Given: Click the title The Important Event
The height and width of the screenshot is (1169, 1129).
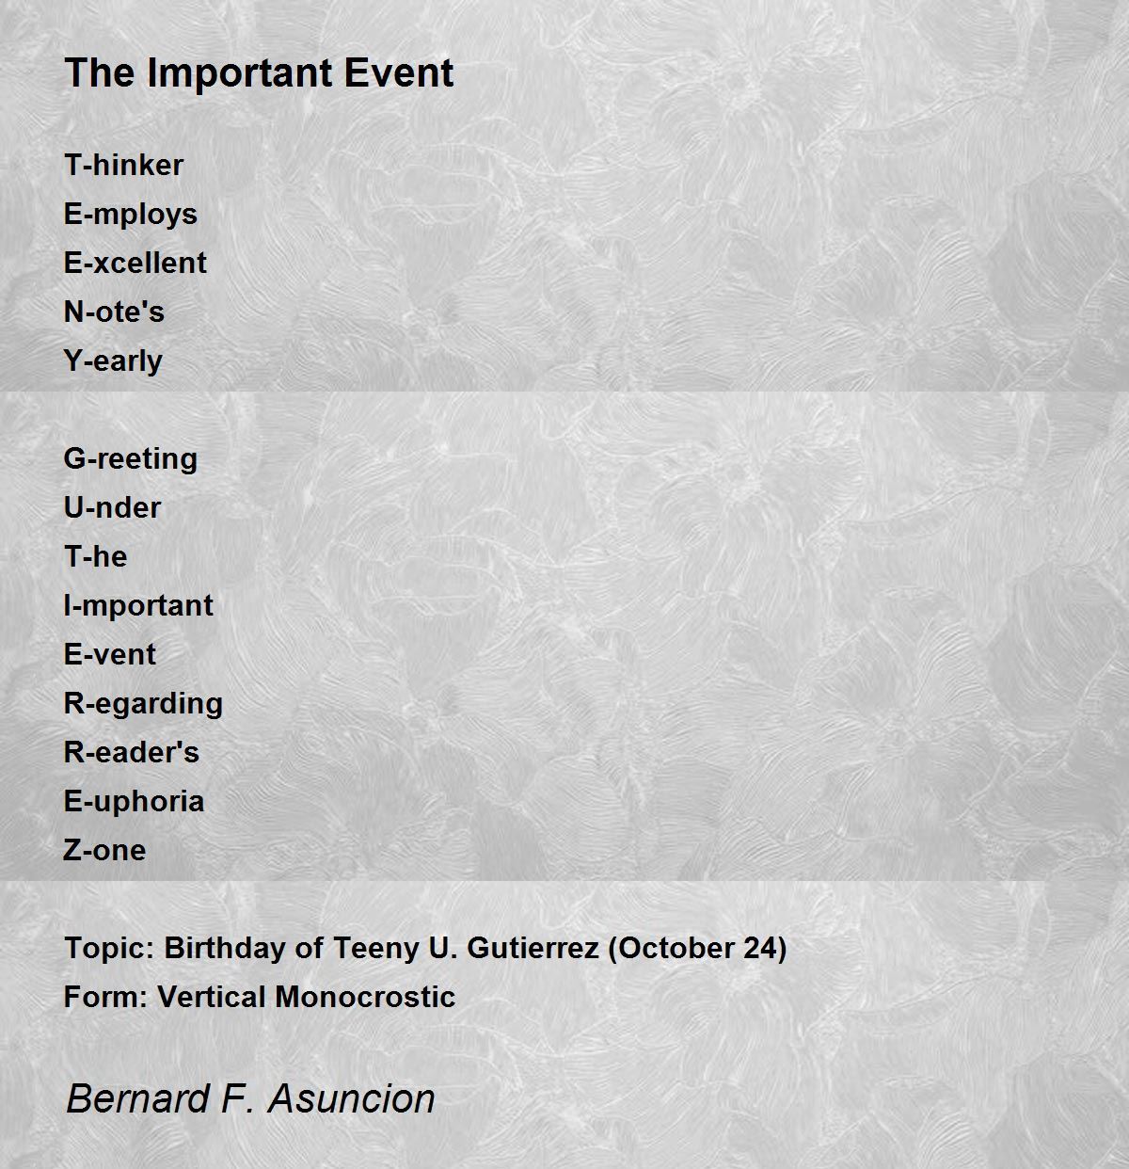Looking at the screenshot, I should coord(259,73).
